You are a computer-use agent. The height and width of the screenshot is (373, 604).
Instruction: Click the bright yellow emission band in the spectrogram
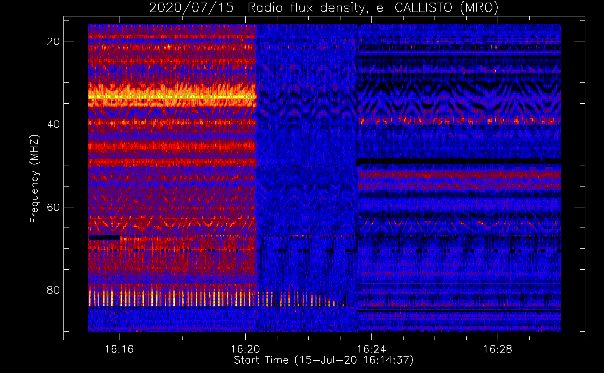pos(172,96)
